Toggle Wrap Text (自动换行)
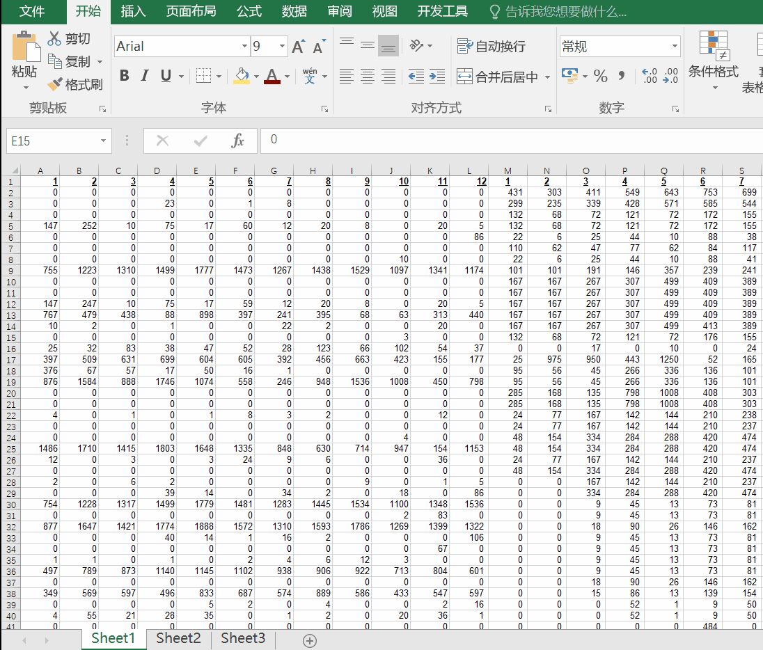The width and height of the screenshot is (763, 650). (491, 46)
